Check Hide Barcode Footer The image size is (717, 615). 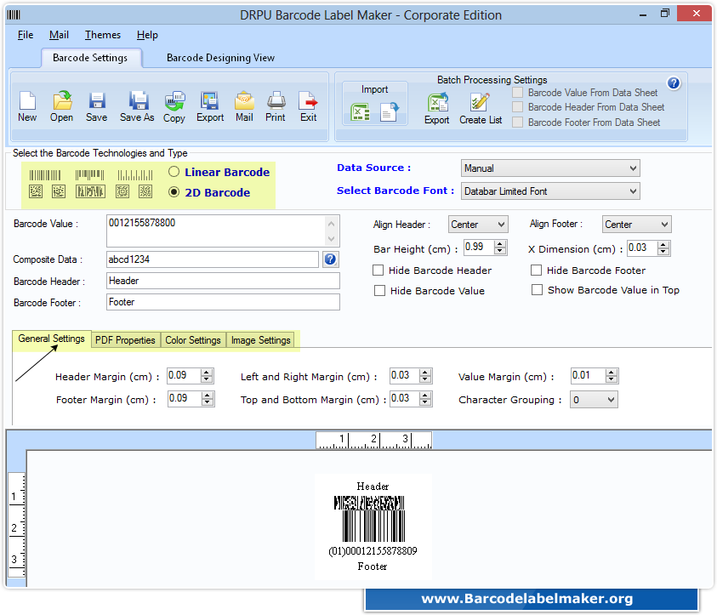point(537,270)
